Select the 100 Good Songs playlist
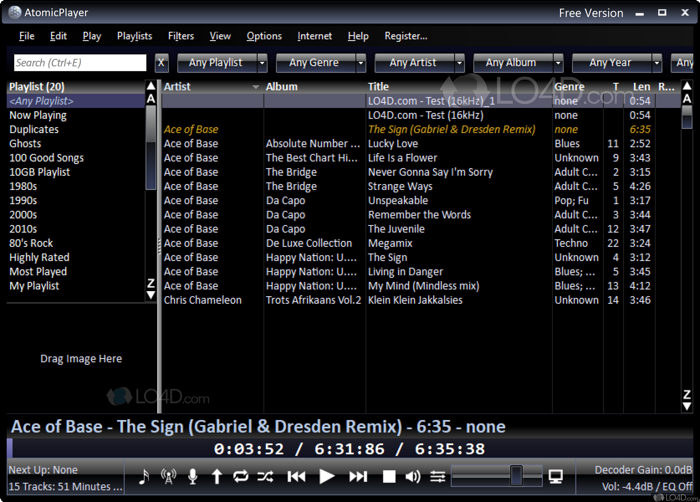700x502 pixels. [x=76, y=158]
